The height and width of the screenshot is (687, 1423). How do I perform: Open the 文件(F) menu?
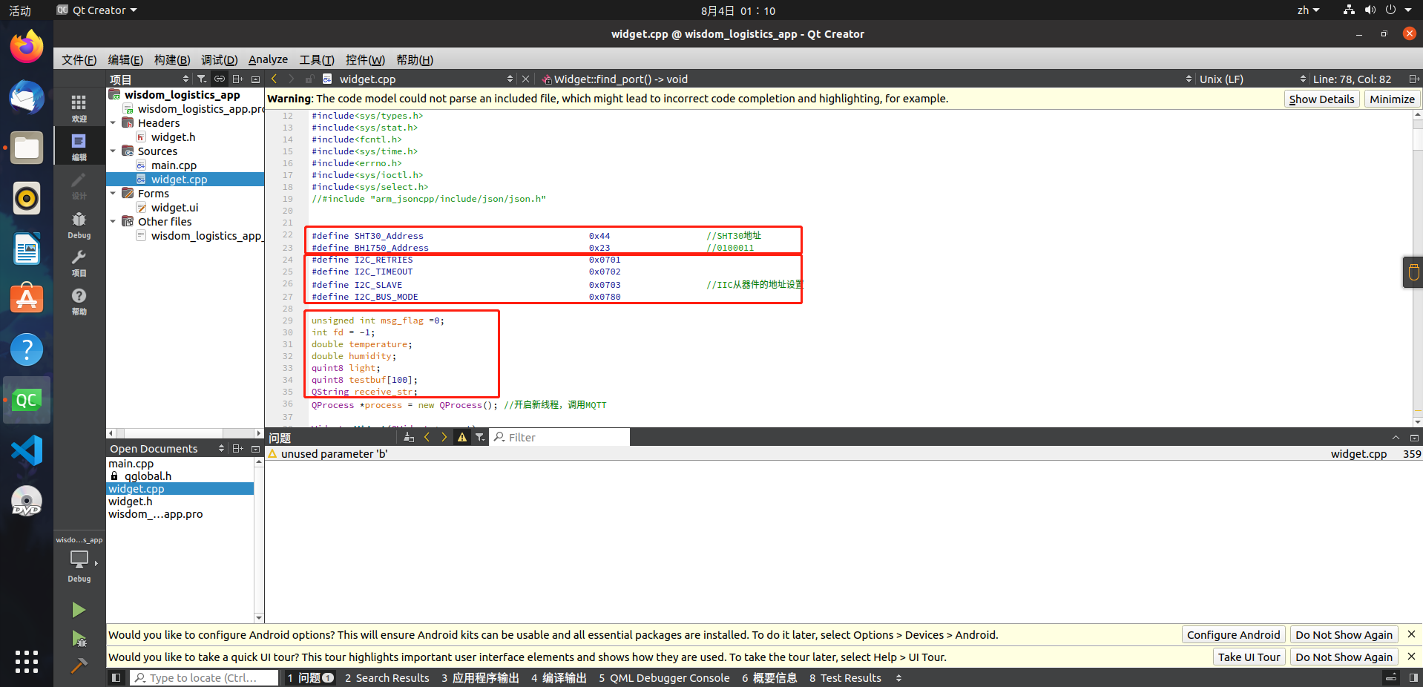point(79,59)
